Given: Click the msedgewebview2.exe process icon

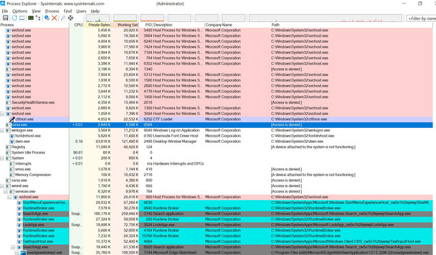Looking at the screenshot, I should coord(23,253).
